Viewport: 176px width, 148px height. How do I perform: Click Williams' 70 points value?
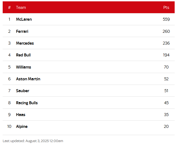pos(166,67)
